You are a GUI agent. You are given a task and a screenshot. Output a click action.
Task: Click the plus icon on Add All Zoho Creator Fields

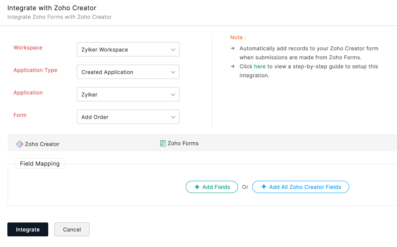pyautogui.click(x=264, y=187)
